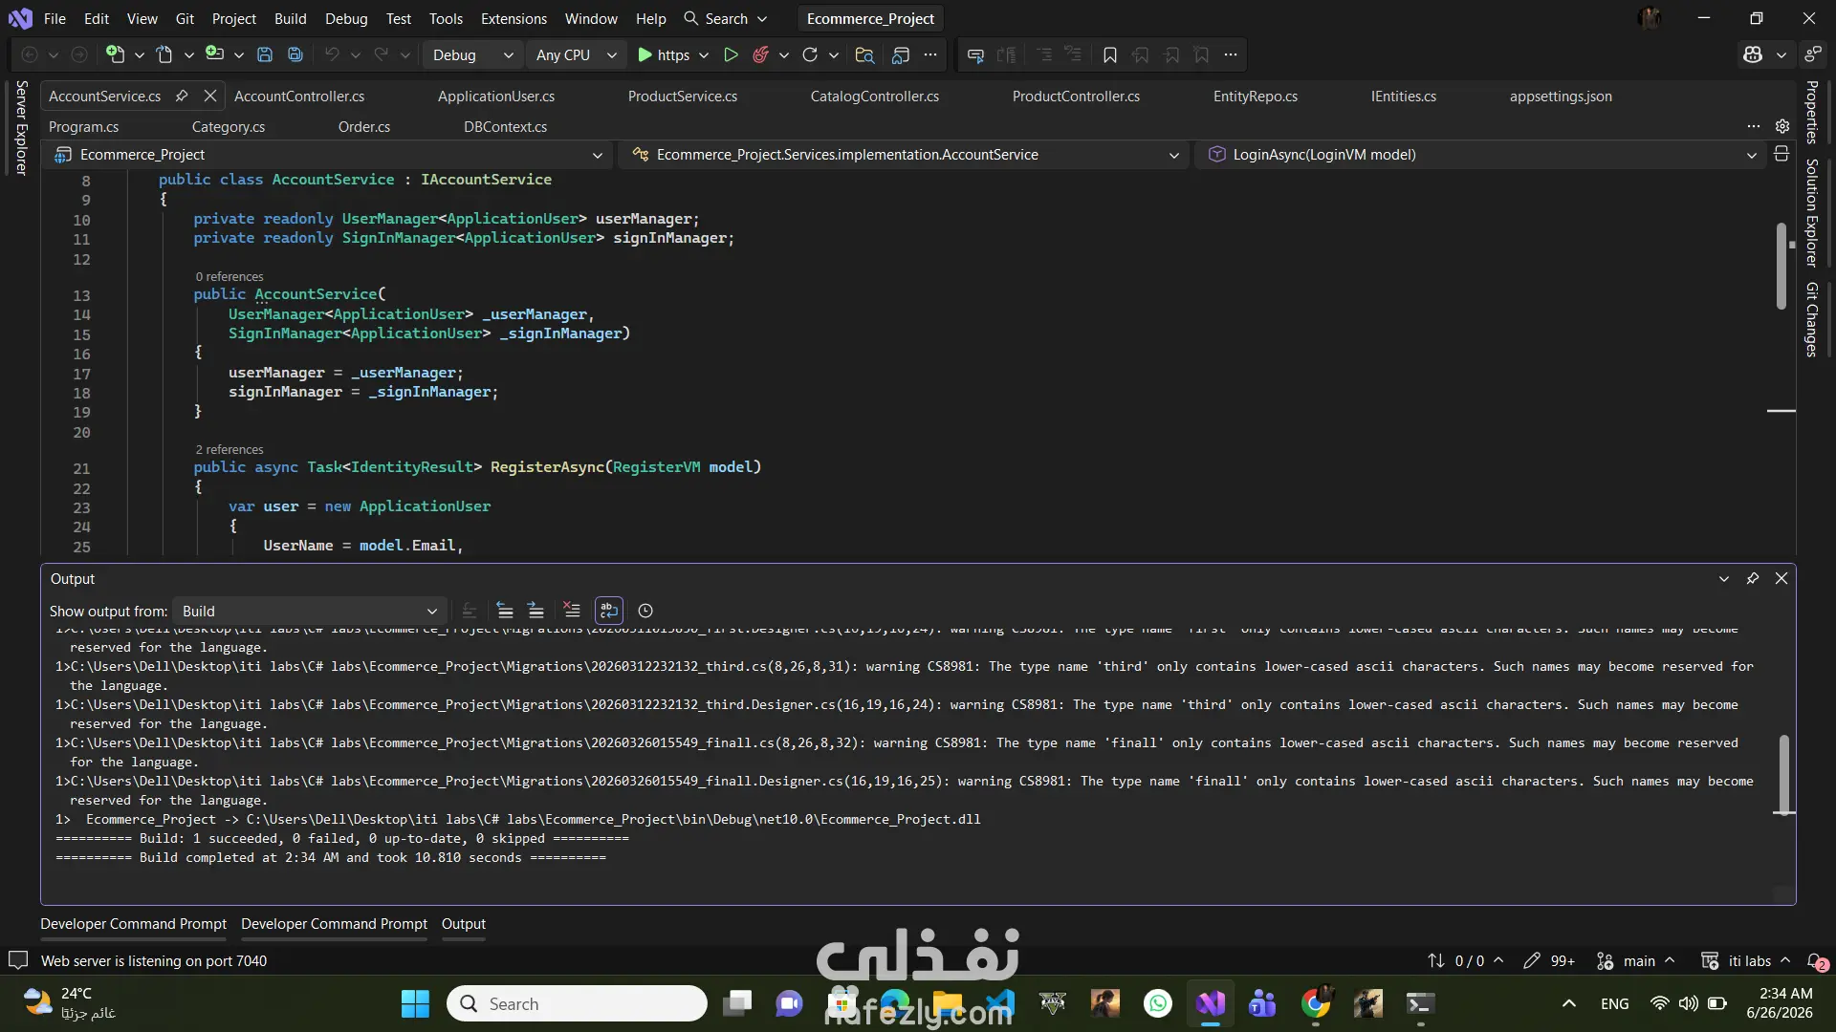
Task: Open WhatsApp from the taskbar
Action: pos(1158,1003)
